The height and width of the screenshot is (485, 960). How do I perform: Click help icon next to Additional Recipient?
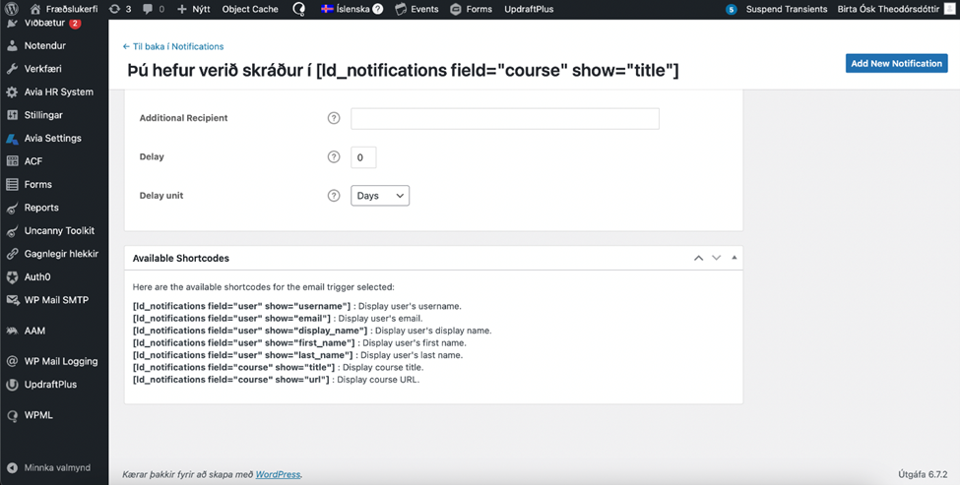[x=334, y=118]
